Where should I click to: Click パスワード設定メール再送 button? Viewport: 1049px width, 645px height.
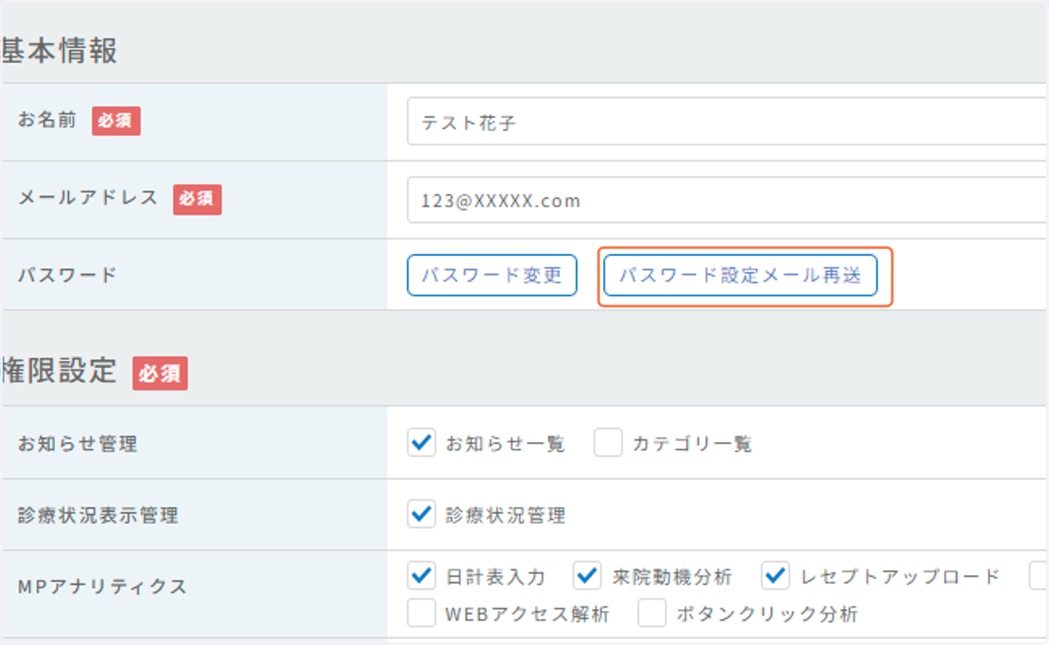740,275
